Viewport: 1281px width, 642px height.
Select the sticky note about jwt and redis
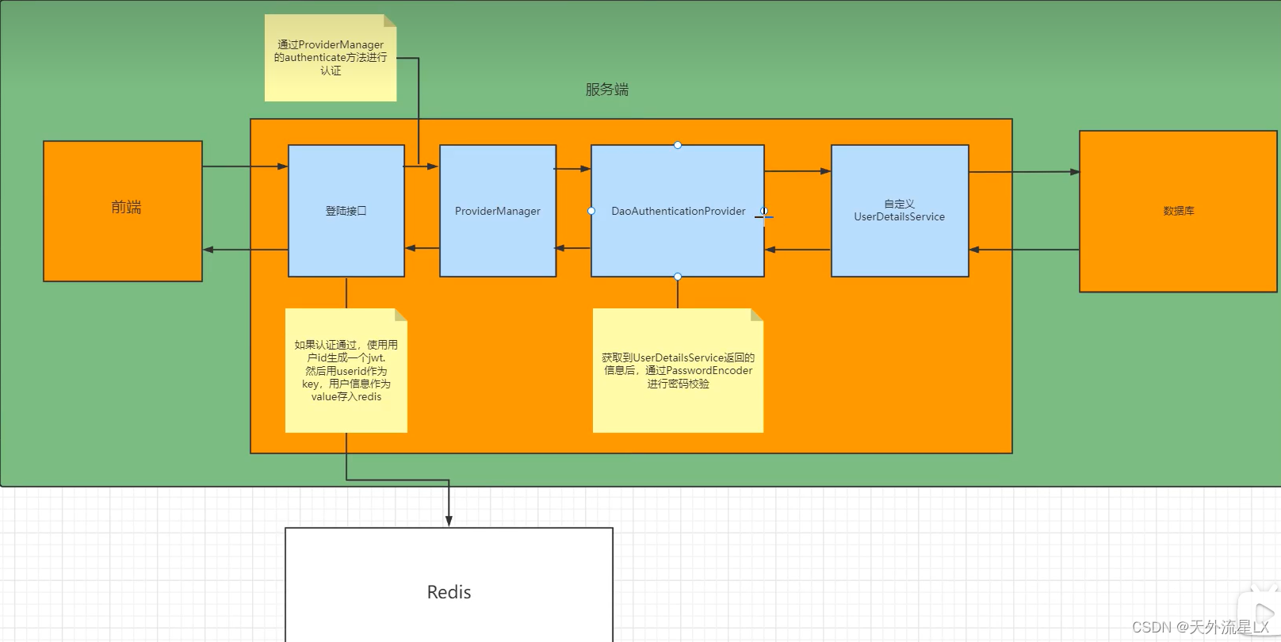[346, 370]
